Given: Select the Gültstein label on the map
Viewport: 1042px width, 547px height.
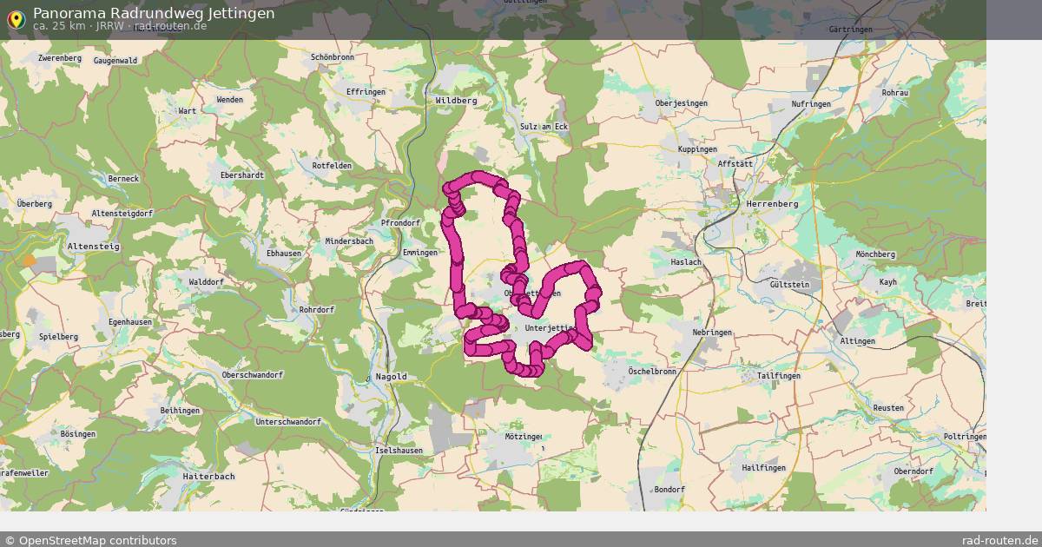Looking at the screenshot, I should tap(789, 285).
